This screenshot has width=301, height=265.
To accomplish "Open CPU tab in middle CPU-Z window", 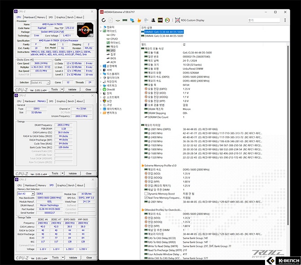I will pos(19,101).
